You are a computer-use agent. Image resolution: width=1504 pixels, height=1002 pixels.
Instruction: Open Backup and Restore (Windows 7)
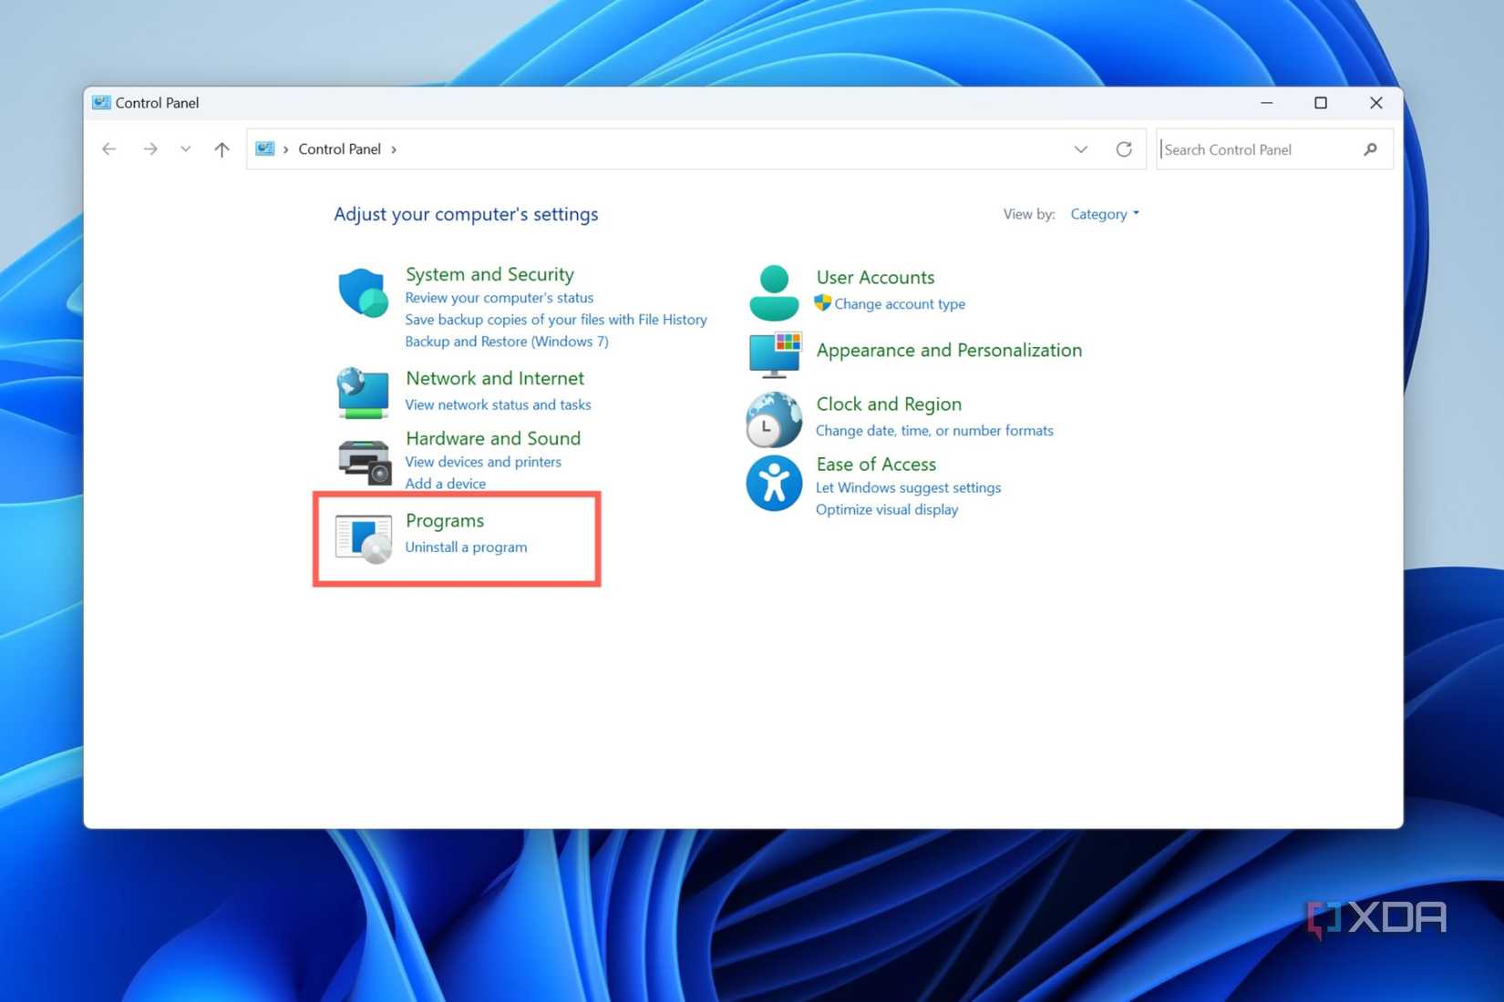[x=506, y=341]
